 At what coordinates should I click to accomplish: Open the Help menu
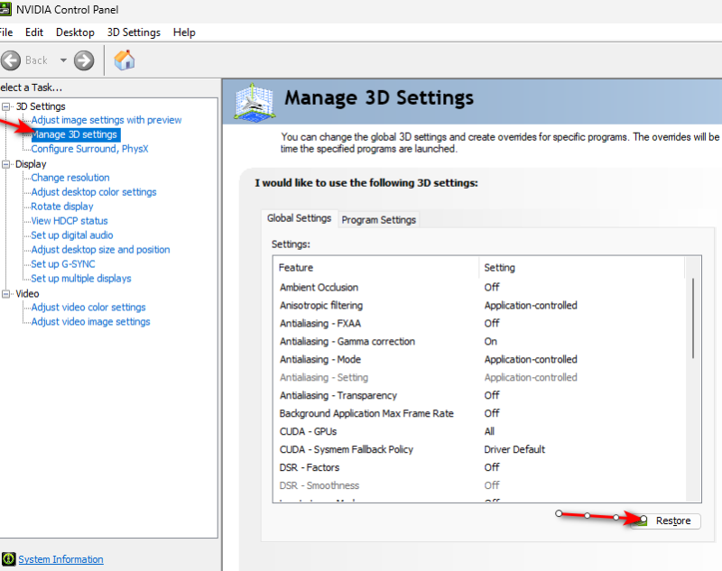point(184,32)
